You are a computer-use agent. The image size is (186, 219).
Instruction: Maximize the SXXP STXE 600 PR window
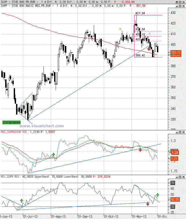[180, 2]
